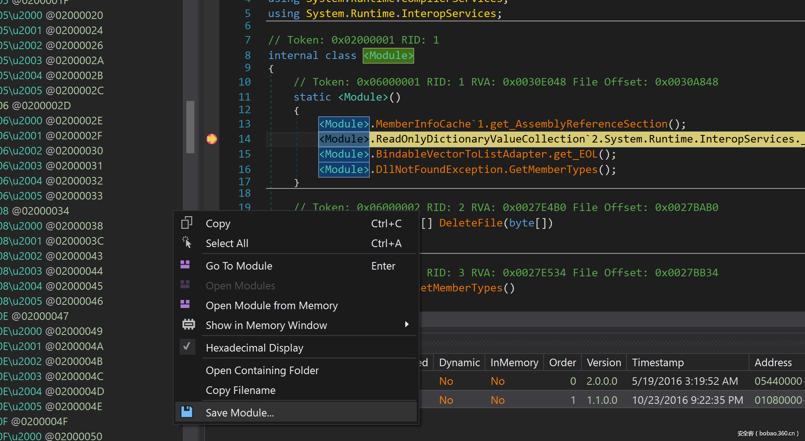Expand the Show in Memory Window submenu arrow
The width and height of the screenshot is (805, 441).
[406, 325]
